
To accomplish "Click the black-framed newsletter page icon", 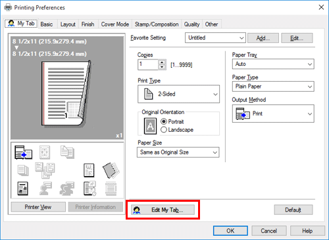I will click(23, 189).
